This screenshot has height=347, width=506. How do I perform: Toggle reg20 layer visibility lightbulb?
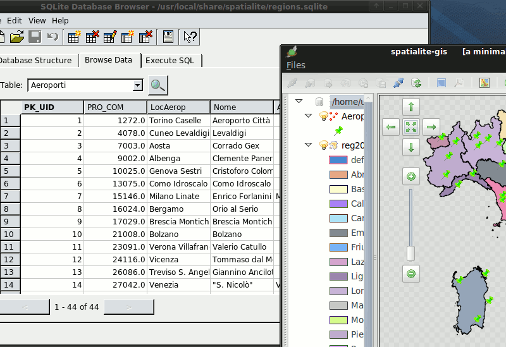click(323, 145)
